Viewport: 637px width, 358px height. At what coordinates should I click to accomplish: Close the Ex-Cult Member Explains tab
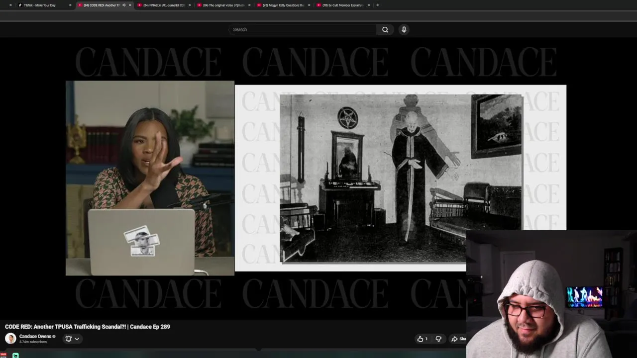tap(369, 5)
